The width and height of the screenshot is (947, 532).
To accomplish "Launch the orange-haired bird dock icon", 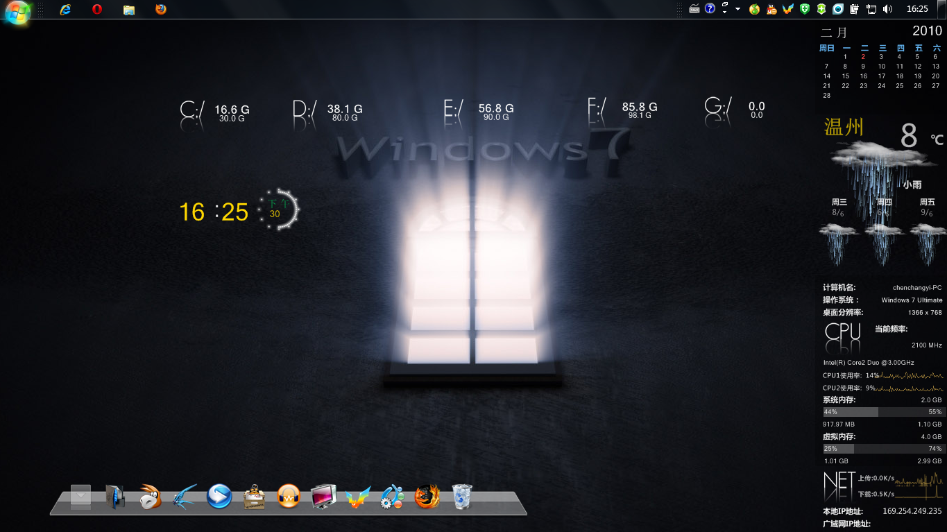I will [150, 497].
